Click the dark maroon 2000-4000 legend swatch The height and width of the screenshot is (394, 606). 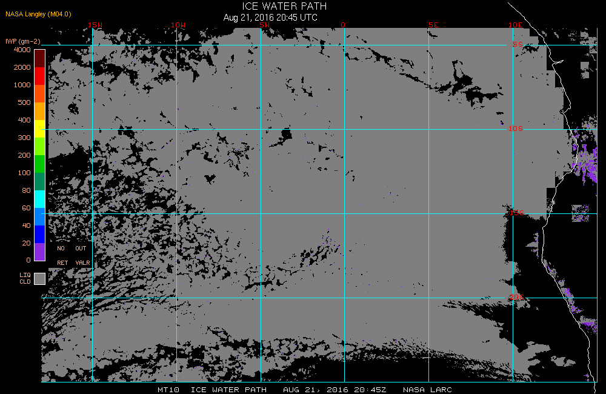[x=40, y=58]
